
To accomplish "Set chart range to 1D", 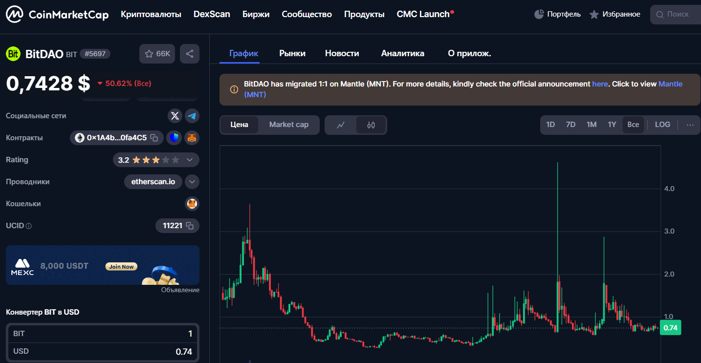I will 550,125.
